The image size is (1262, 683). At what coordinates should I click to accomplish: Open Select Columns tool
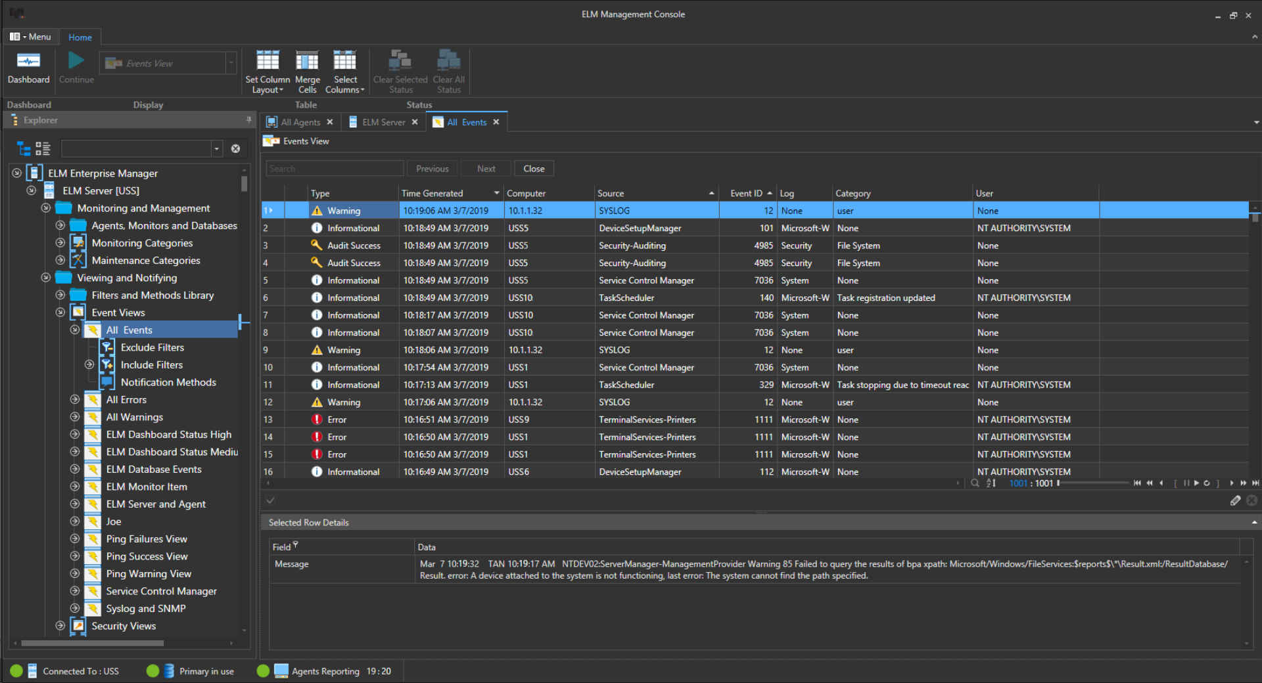(345, 72)
